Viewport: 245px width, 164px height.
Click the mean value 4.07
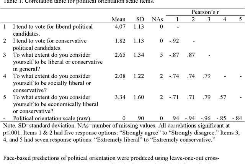pos(120,27)
